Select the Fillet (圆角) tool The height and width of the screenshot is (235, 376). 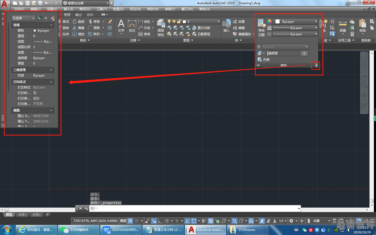point(94,28)
